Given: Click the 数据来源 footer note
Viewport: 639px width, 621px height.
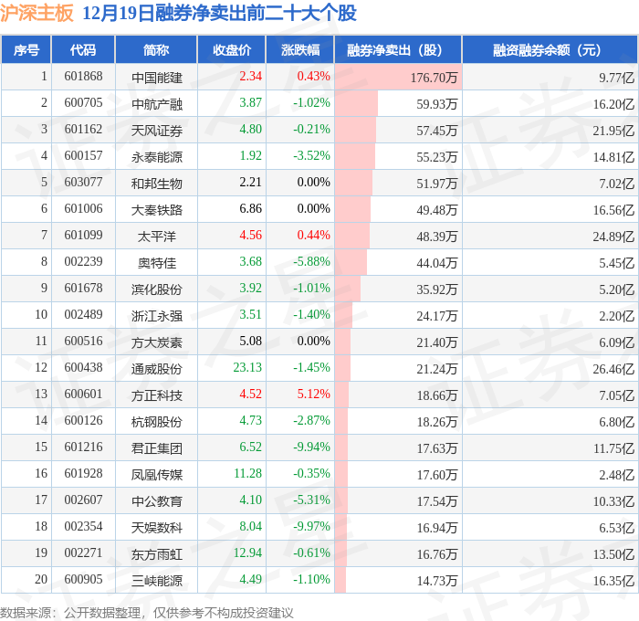Looking at the screenshot, I should [x=147, y=613].
